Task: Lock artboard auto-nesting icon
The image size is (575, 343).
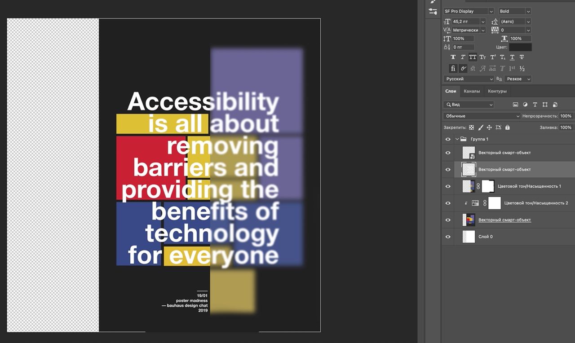Action: click(498, 128)
